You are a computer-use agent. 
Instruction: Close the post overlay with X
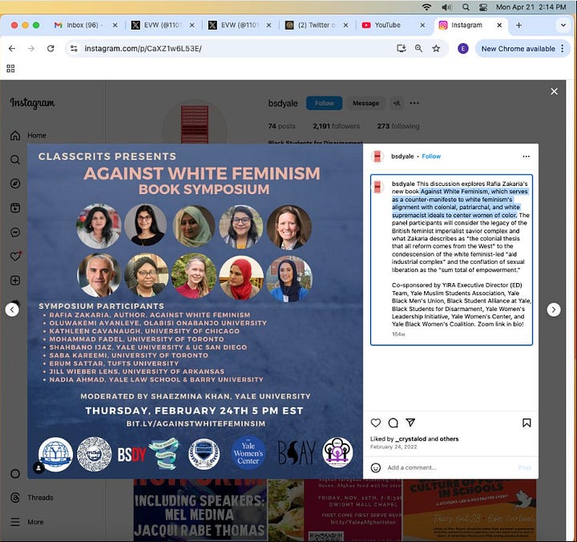click(554, 91)
